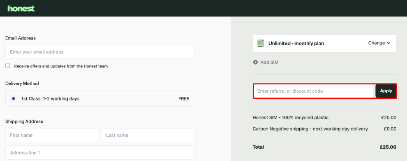Click the Shipping Address heading
This screenshot has height=161, width=407.
pyautogui.click(x=24, y=121)
